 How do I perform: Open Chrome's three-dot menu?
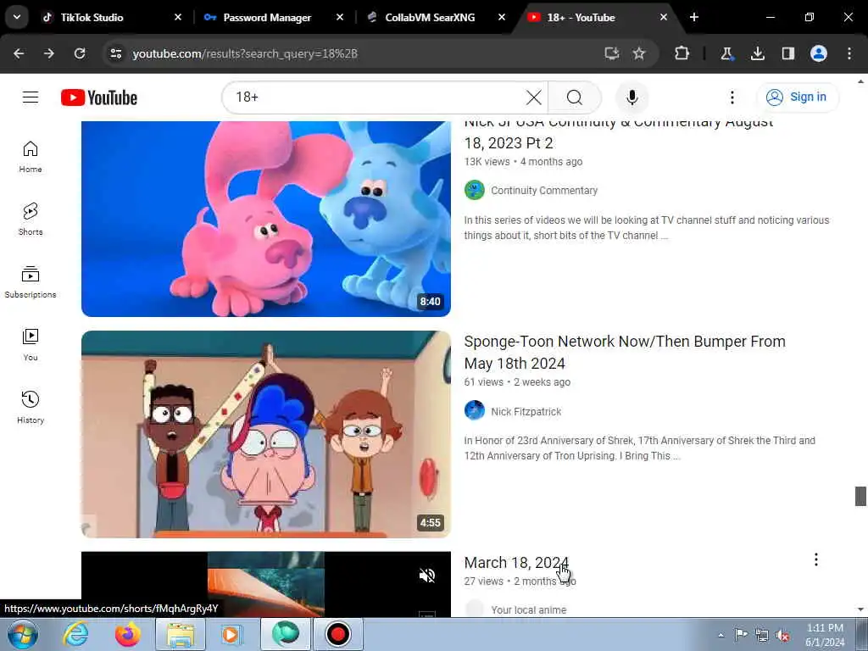[849, 53]
